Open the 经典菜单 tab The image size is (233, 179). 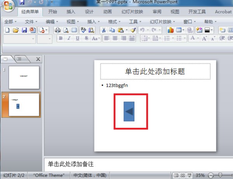[x=30, y=12]
